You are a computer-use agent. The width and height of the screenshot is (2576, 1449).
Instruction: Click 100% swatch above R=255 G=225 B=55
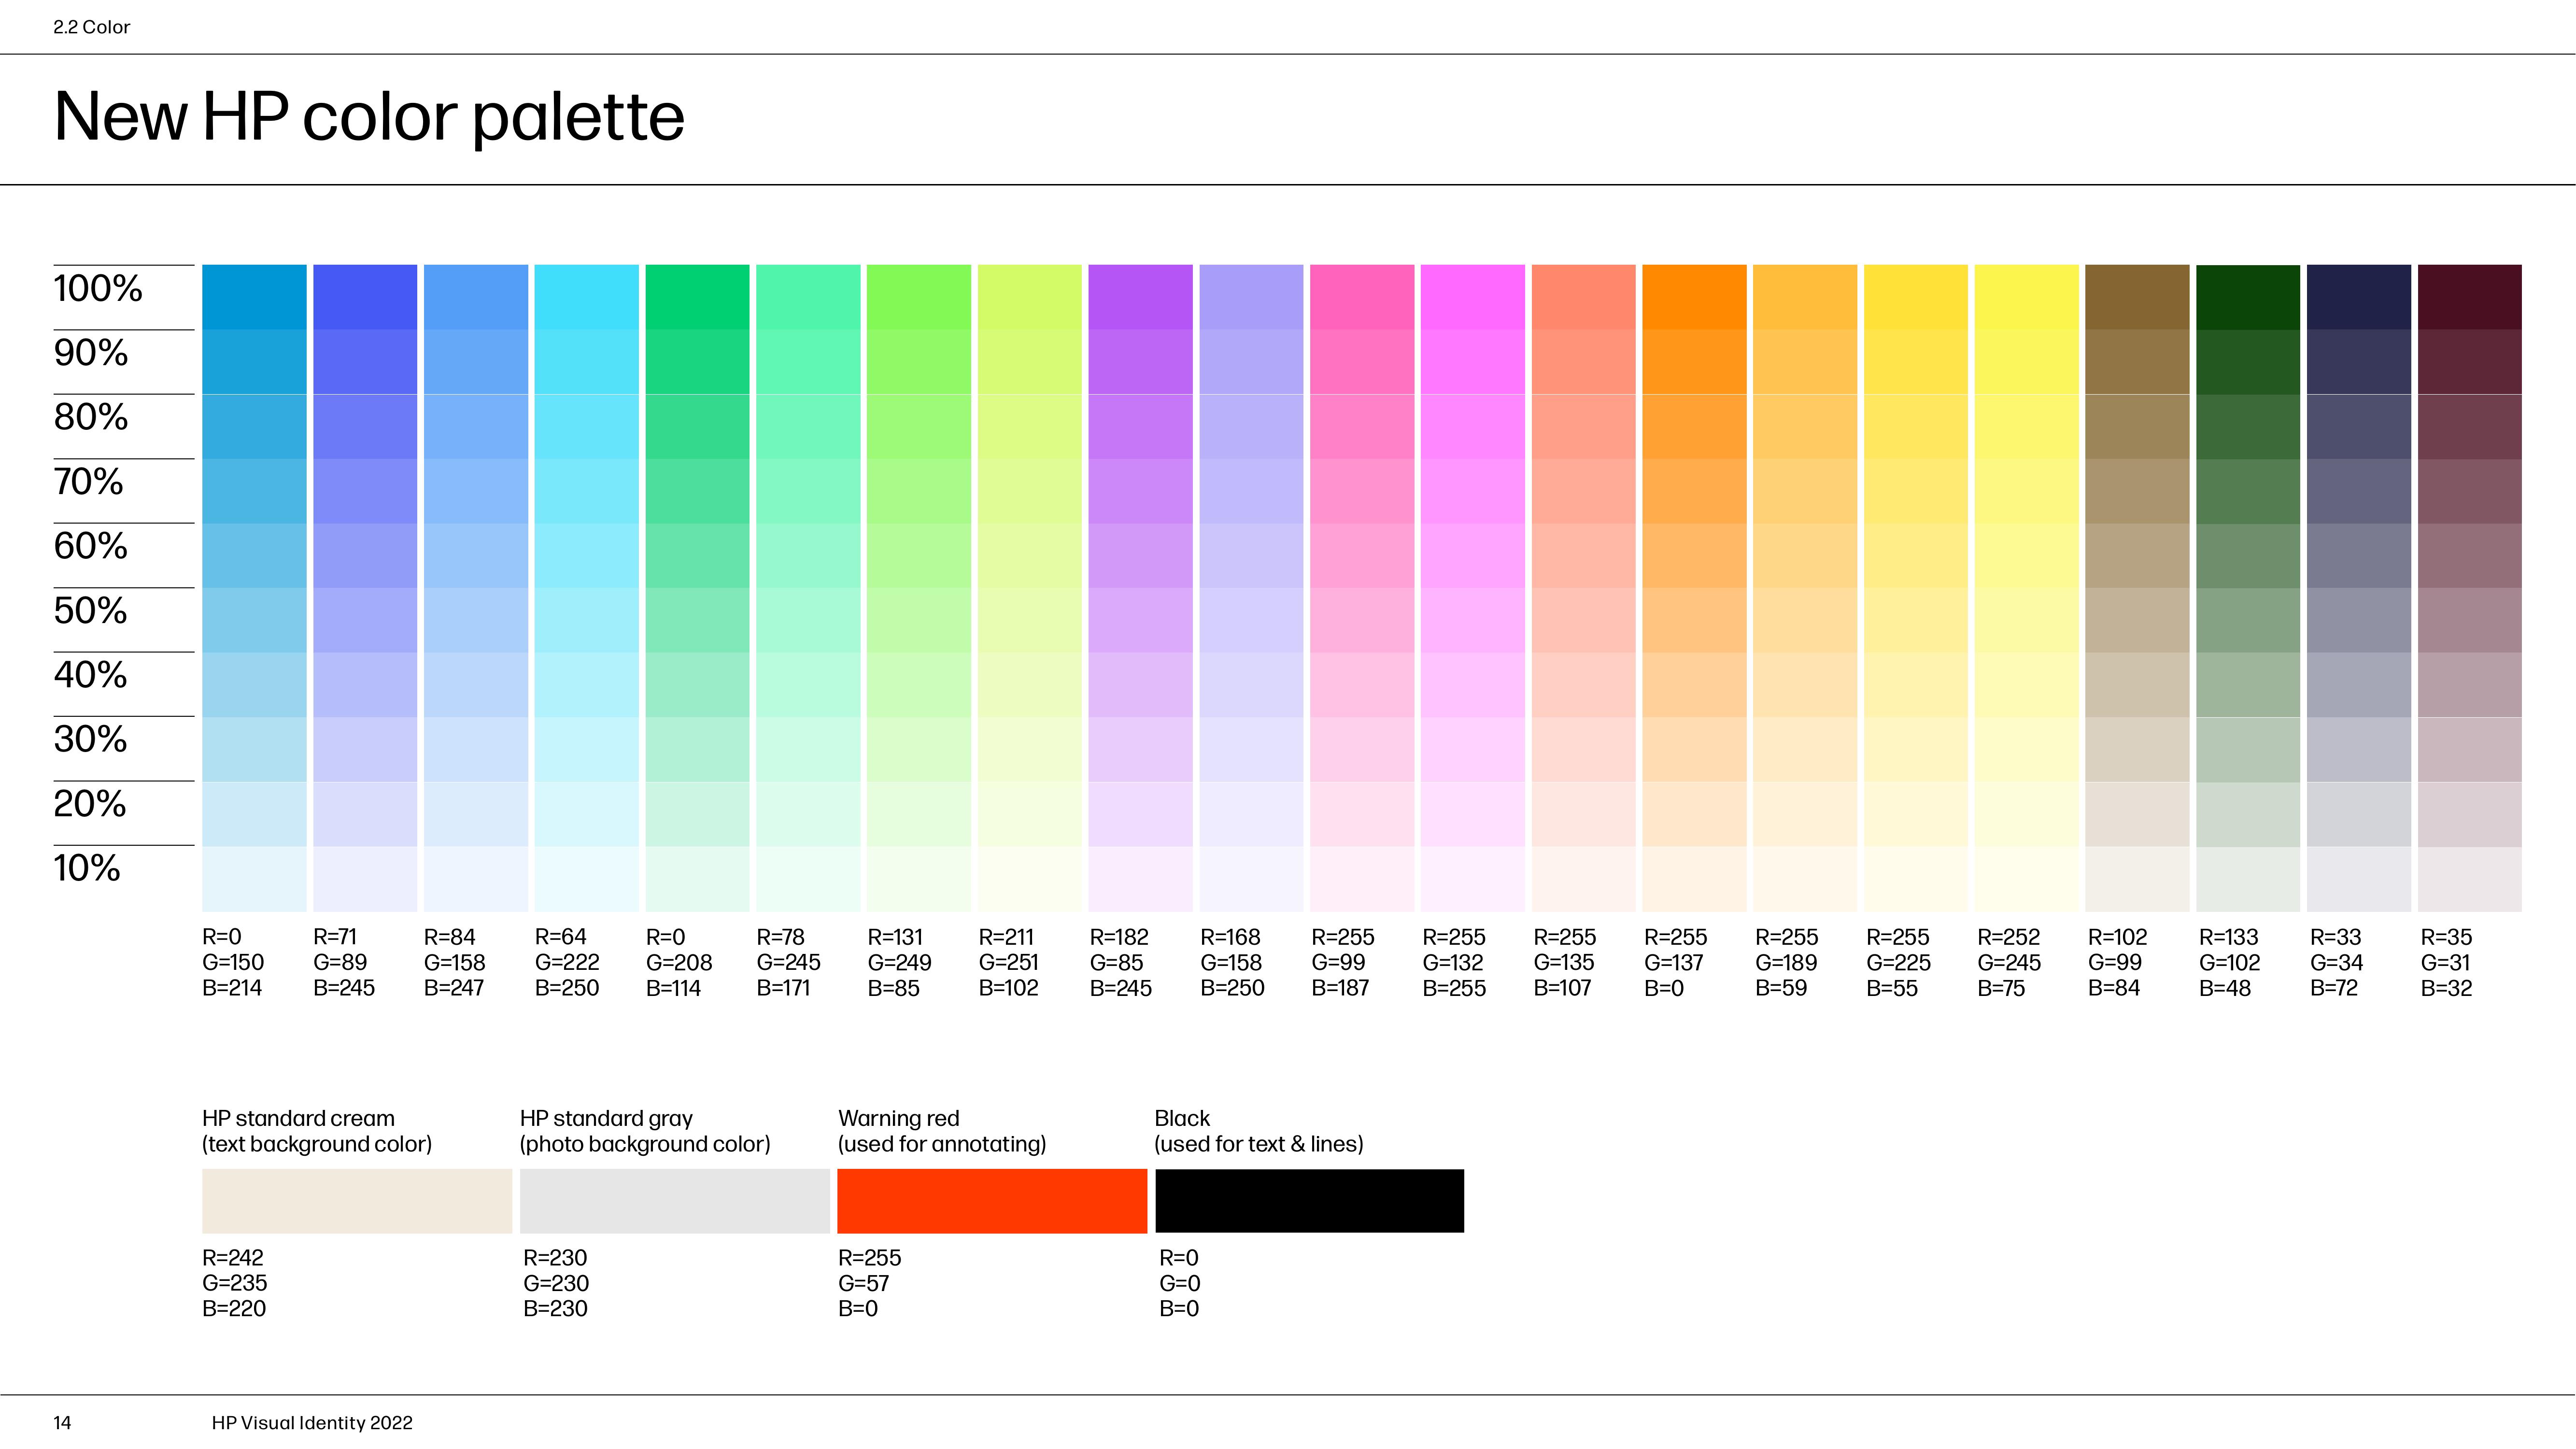tap(1916, 297)
